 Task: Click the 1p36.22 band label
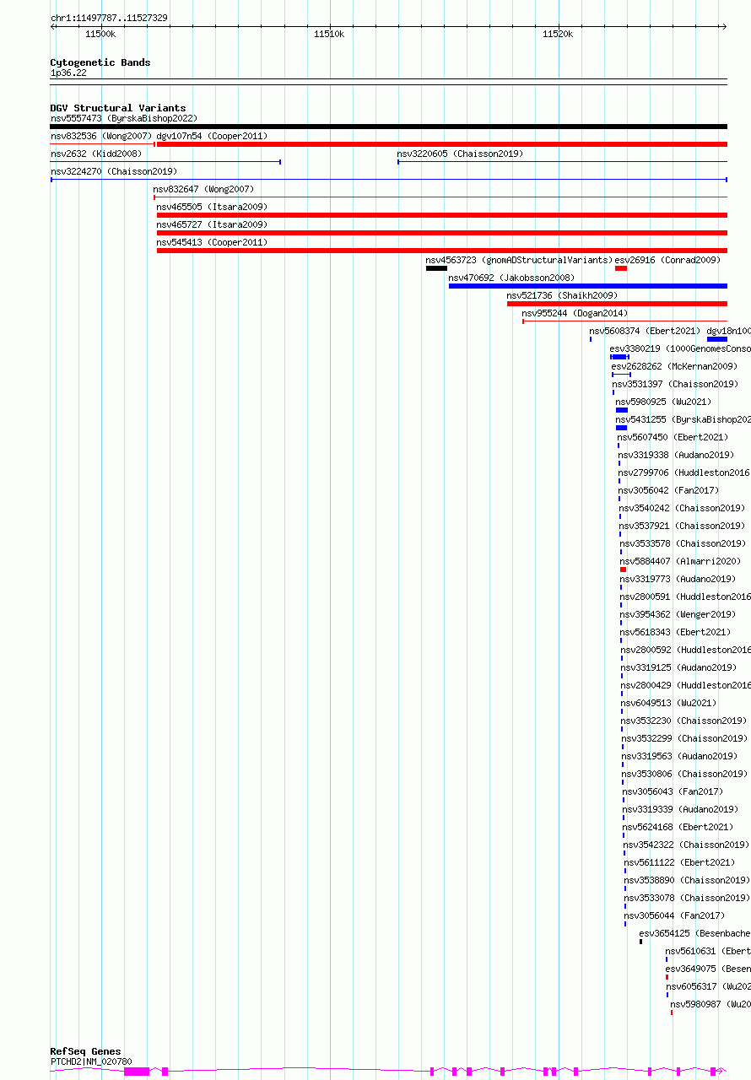[68, 73]
